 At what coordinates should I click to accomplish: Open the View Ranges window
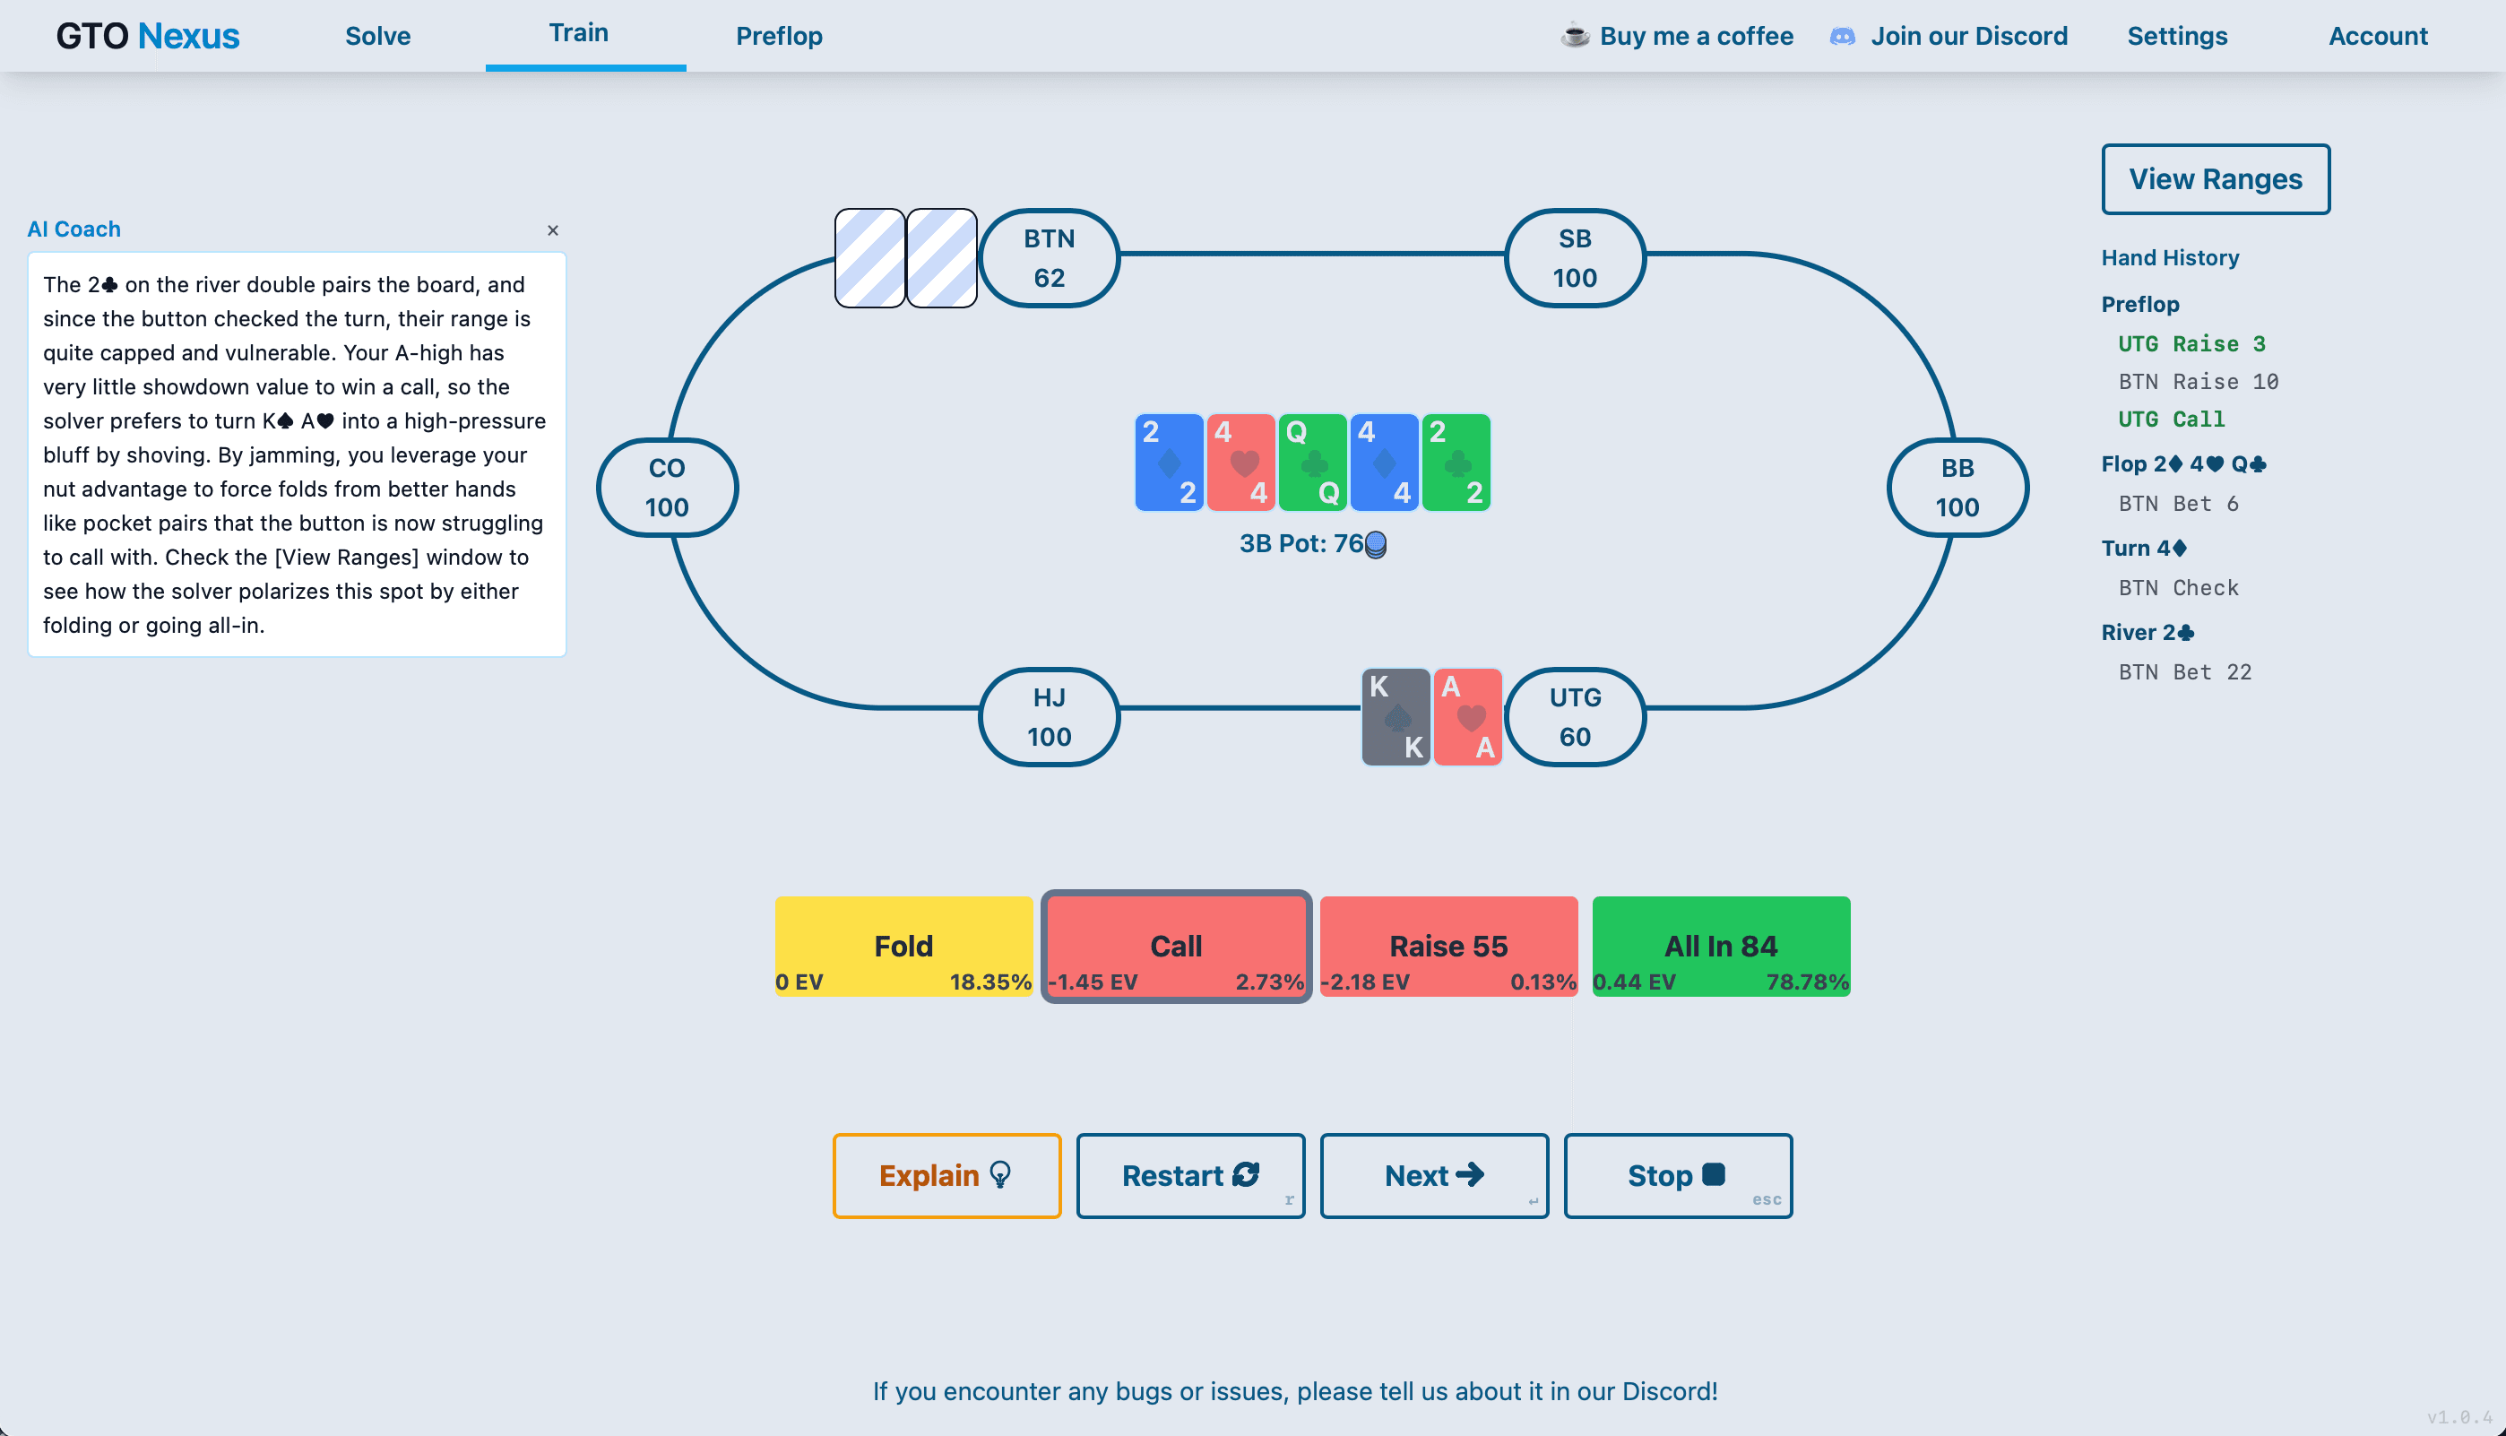click(2216, 178)
